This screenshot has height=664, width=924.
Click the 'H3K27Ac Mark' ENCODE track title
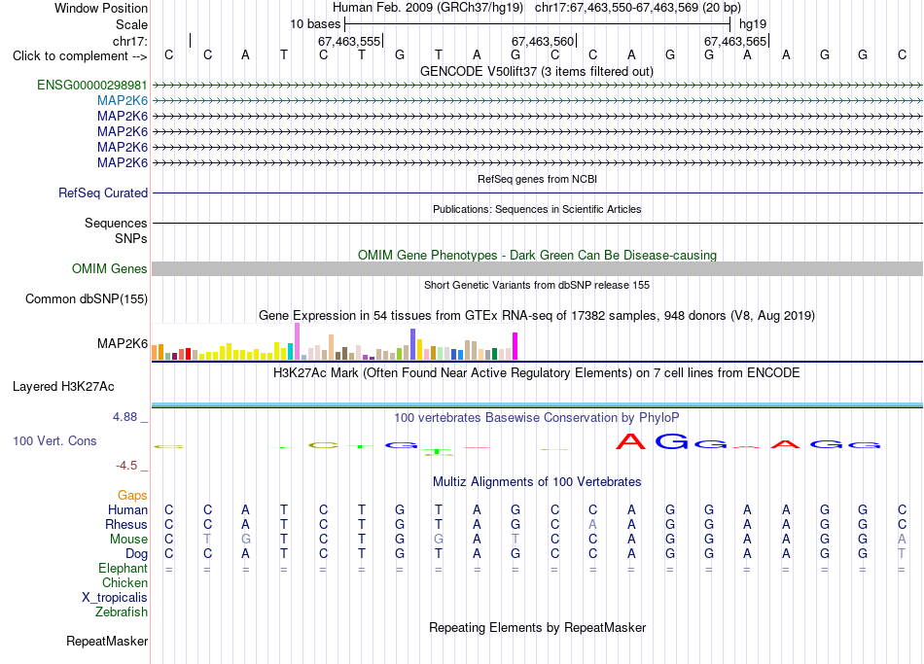pyautogui.click(x=537, y=373)
